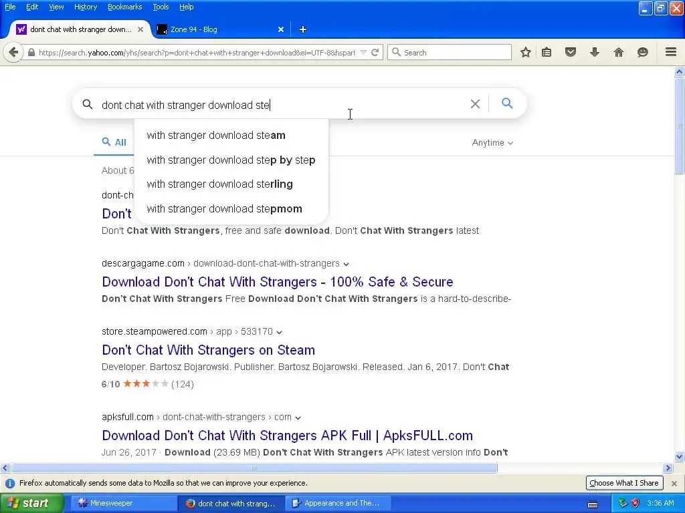The width and height of the screenshot is (685, 513).
Task: Dismiss the Firefox data notification bar
Action: (x=674, y=484)
